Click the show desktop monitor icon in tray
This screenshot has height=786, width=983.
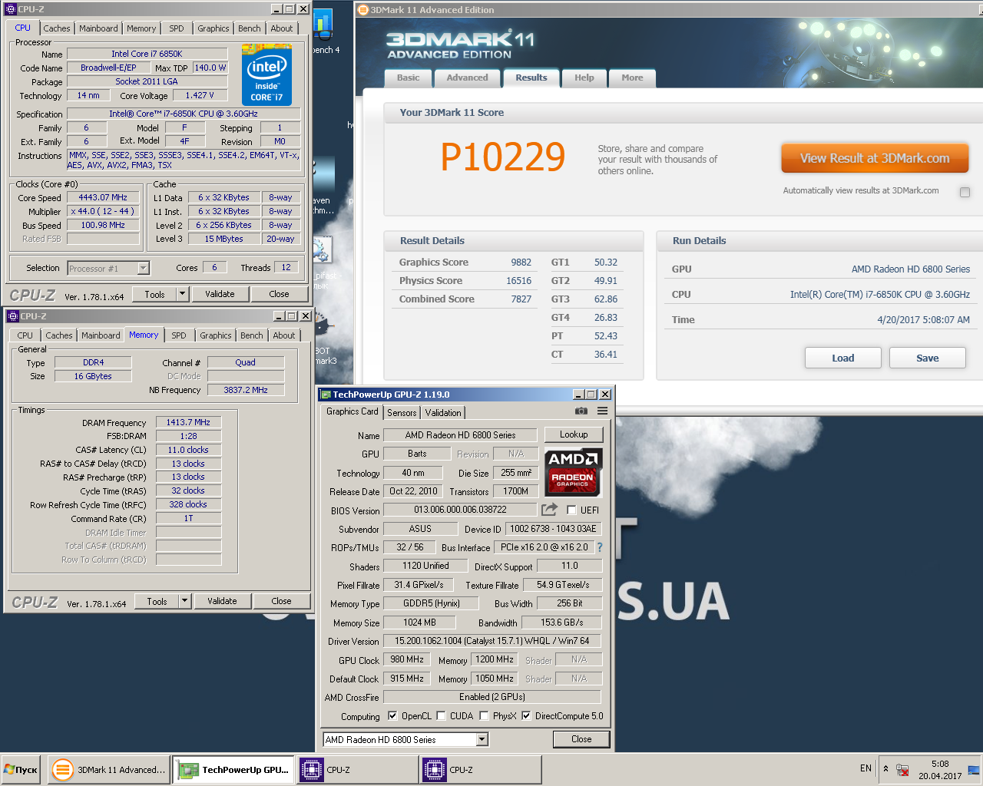point(974,769)
